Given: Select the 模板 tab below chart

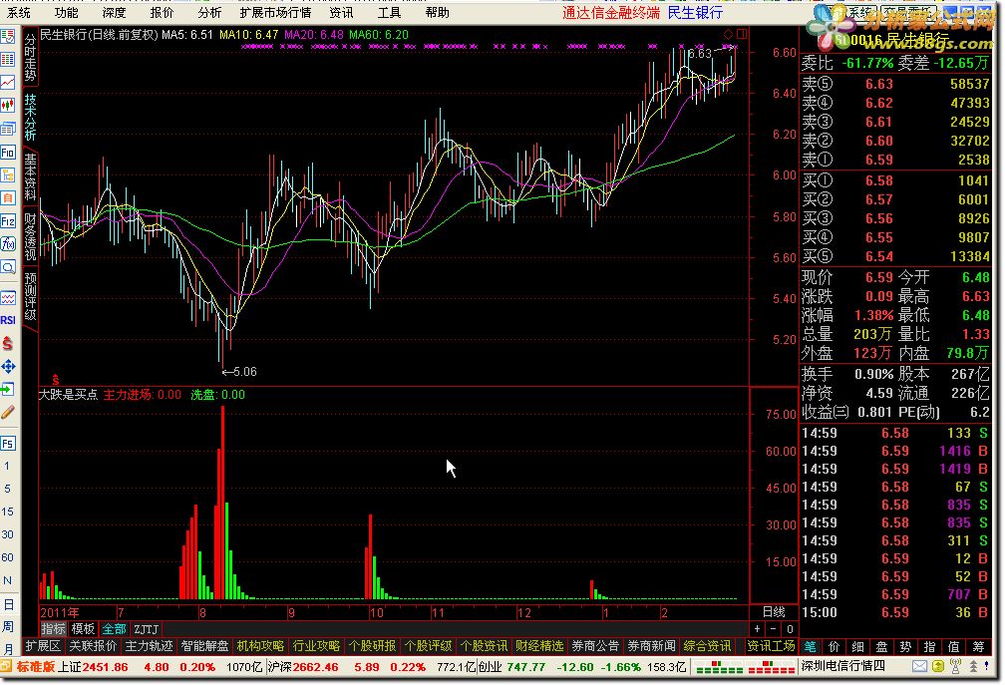Looking at the screenshot, I should [84, 630].
